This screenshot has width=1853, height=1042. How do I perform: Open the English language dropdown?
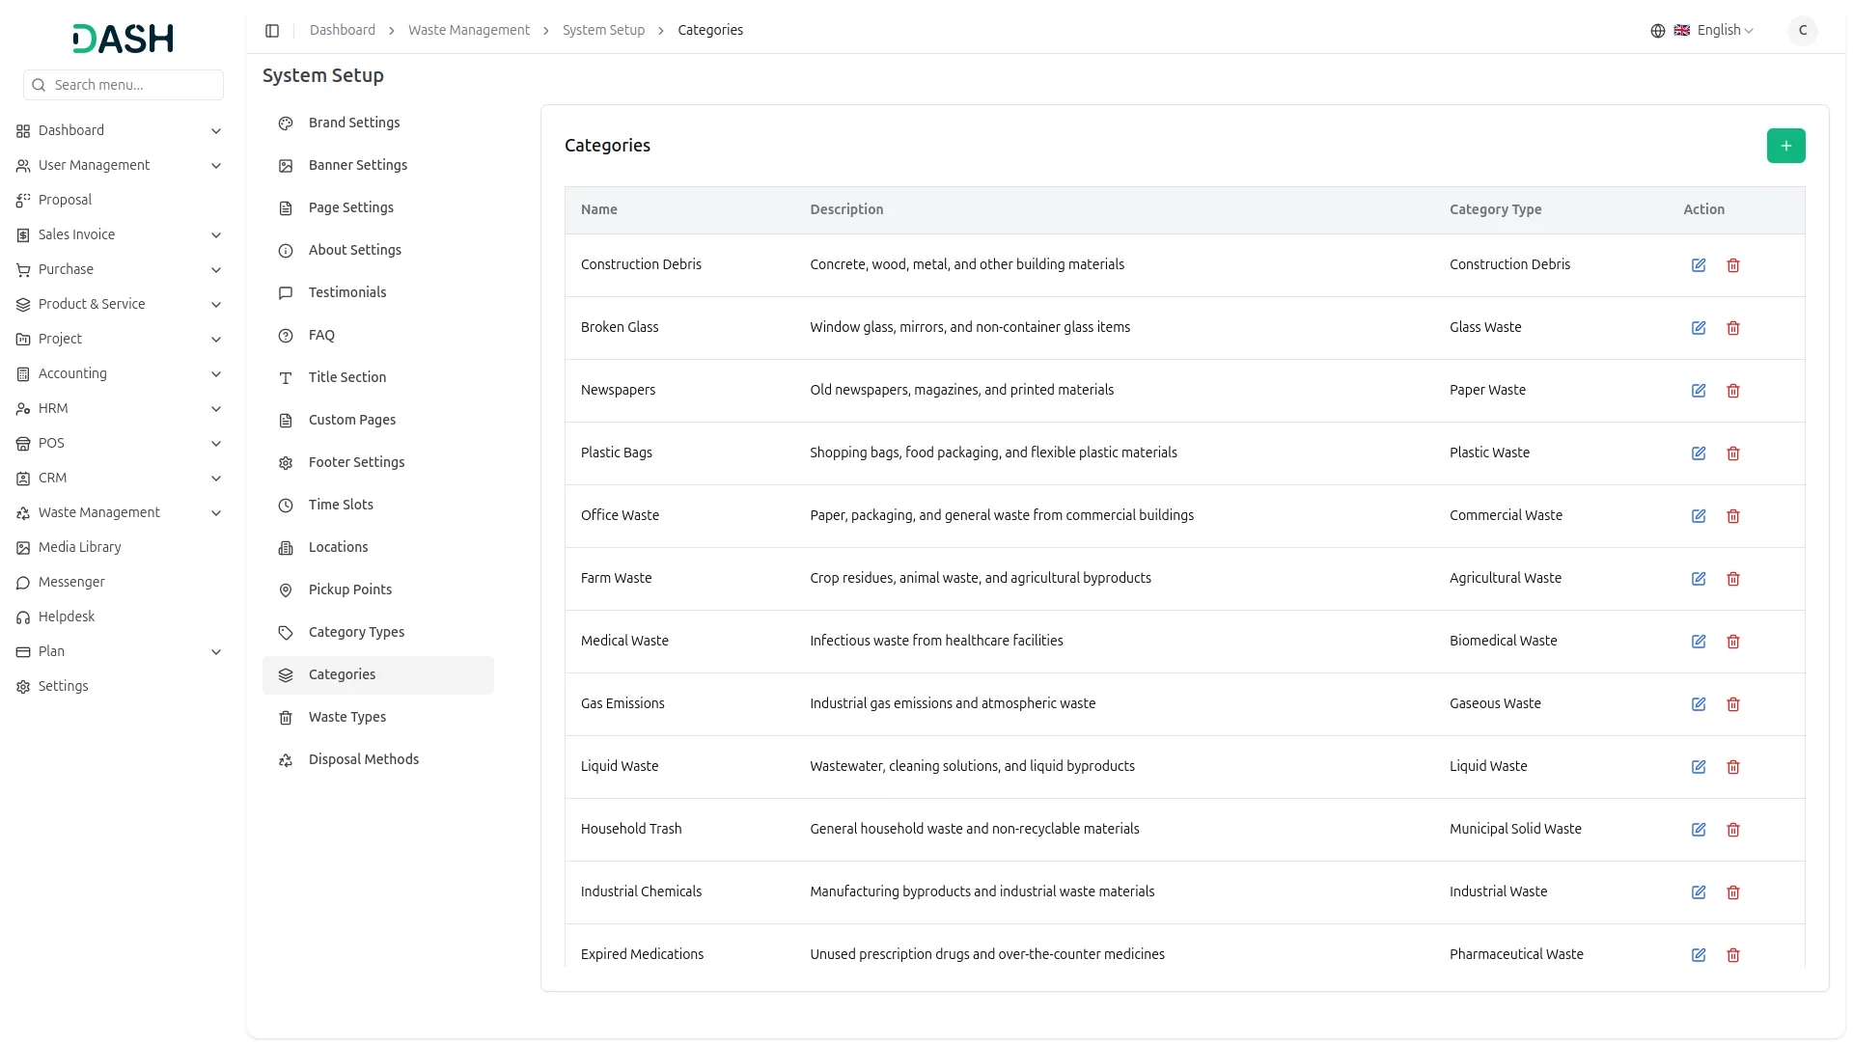tap(1724, 31)
